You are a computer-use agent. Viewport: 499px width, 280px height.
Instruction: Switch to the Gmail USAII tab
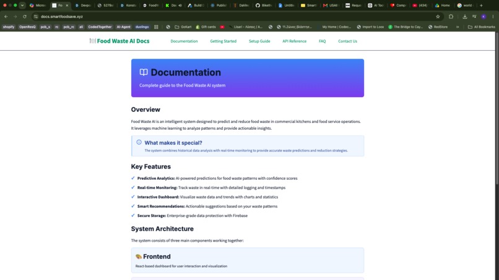tap(331, 6)
